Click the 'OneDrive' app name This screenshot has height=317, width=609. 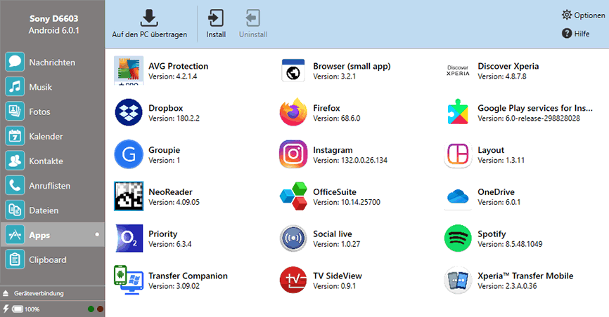point(496,192)
